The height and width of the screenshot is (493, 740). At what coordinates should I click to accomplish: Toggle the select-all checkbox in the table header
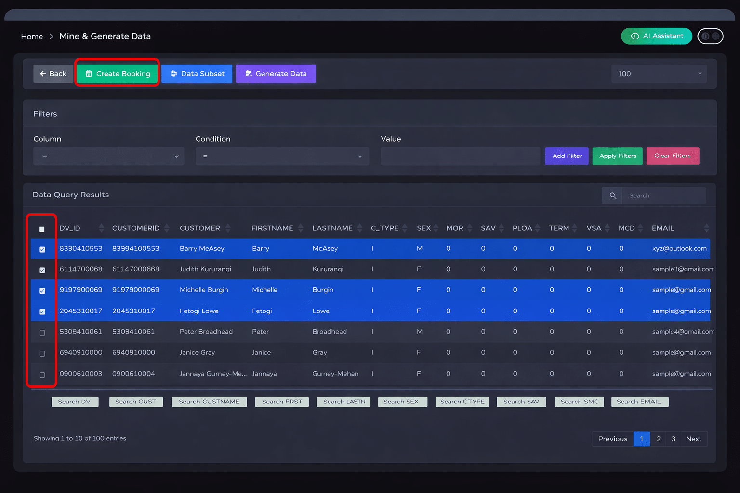click(x=42, y=229)
